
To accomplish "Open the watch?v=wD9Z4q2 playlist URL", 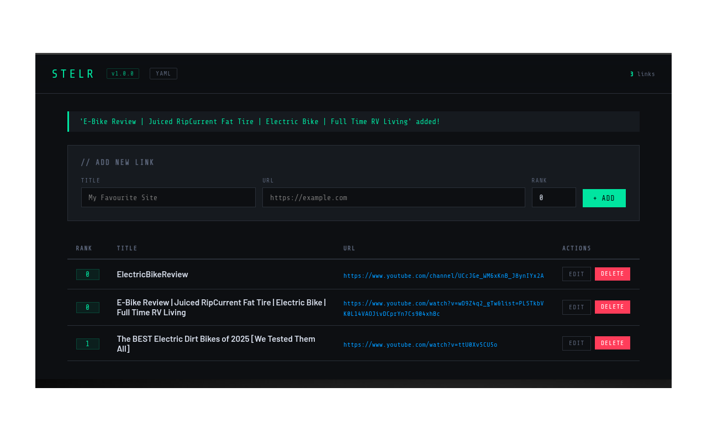I will [444, 309].
